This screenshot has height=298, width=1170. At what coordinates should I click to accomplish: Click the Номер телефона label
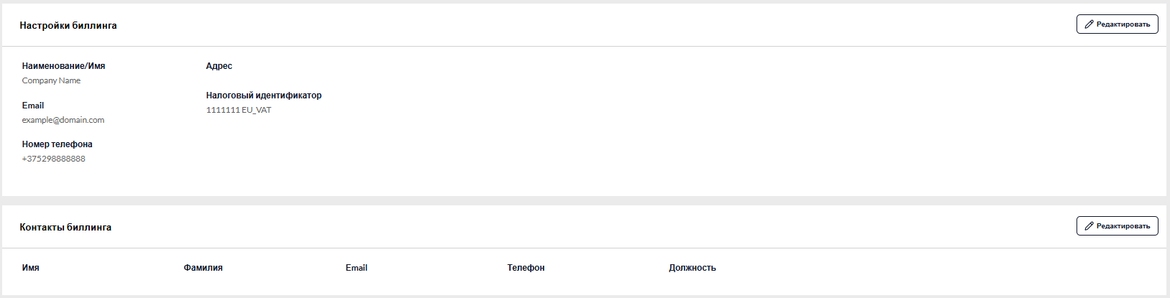coord(57,144)
